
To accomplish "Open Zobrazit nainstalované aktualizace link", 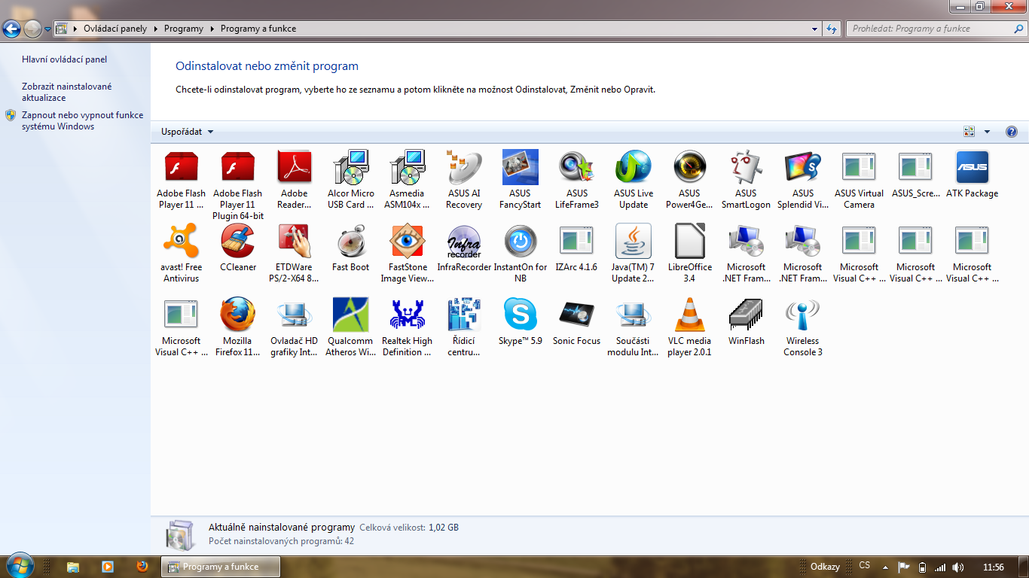I will click(67, 92).
